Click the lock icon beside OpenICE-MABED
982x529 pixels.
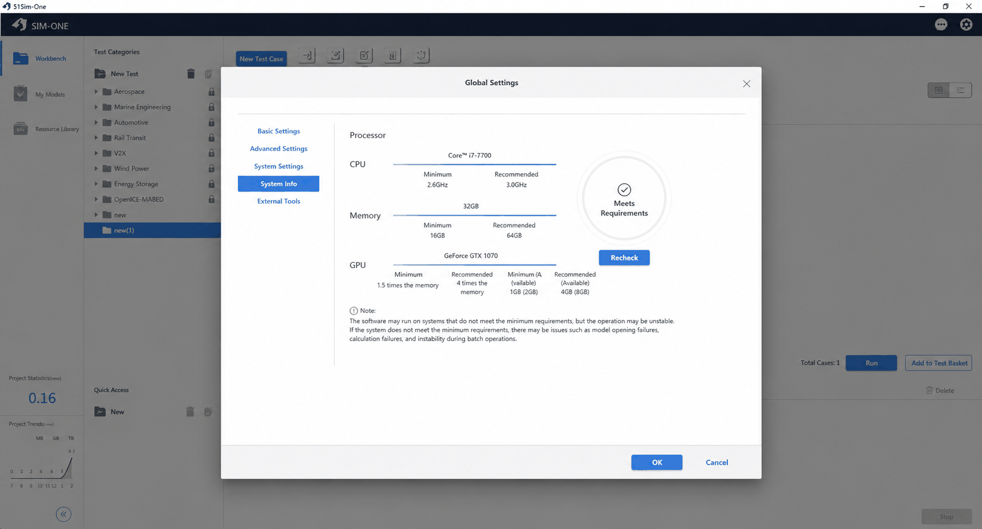click(x=212, y=200)
